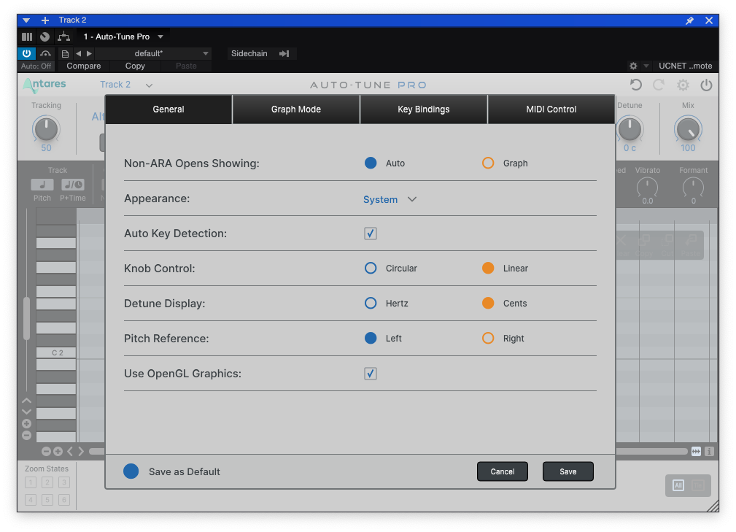This screenshot has width=736, height=532.
Task: Click horizontal zoom in plus icon
Action: click(x=58, y=451)
